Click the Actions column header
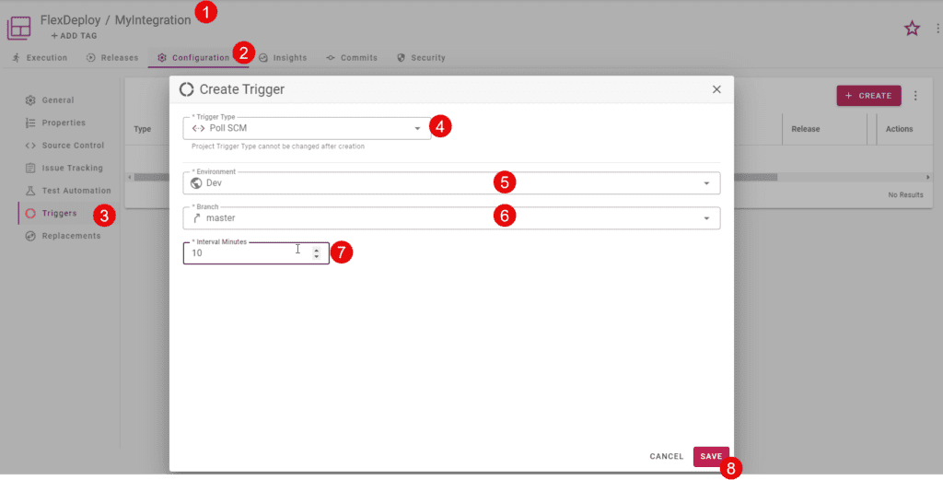943x480 pixels. (x=899, y=129)
